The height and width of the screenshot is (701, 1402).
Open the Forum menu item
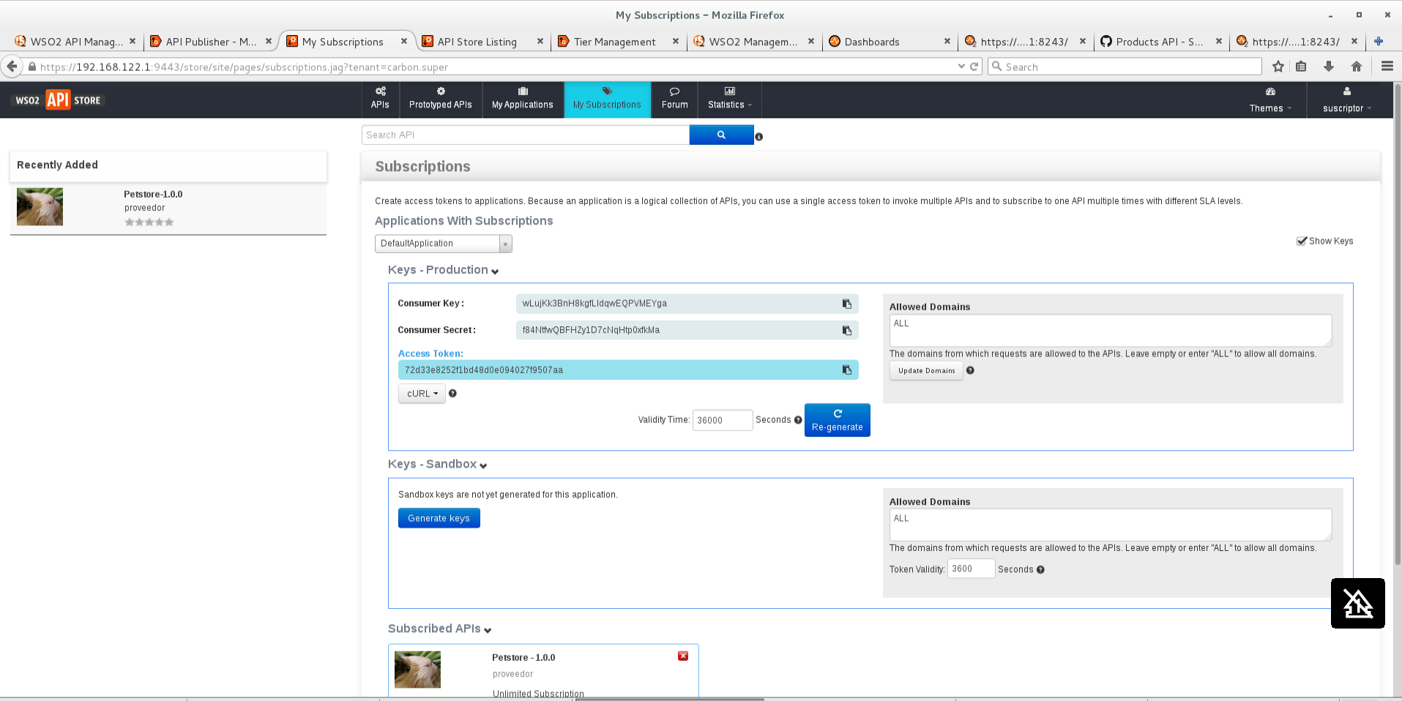click(x=675, y=100)
